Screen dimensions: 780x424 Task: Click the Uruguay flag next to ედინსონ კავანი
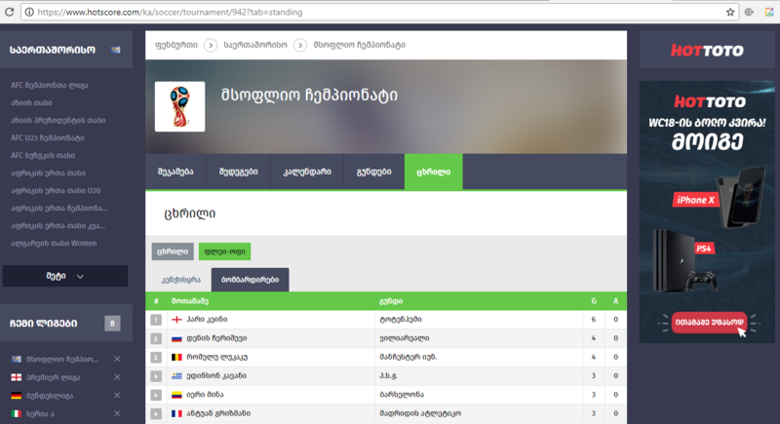click(x=176, y=376)
